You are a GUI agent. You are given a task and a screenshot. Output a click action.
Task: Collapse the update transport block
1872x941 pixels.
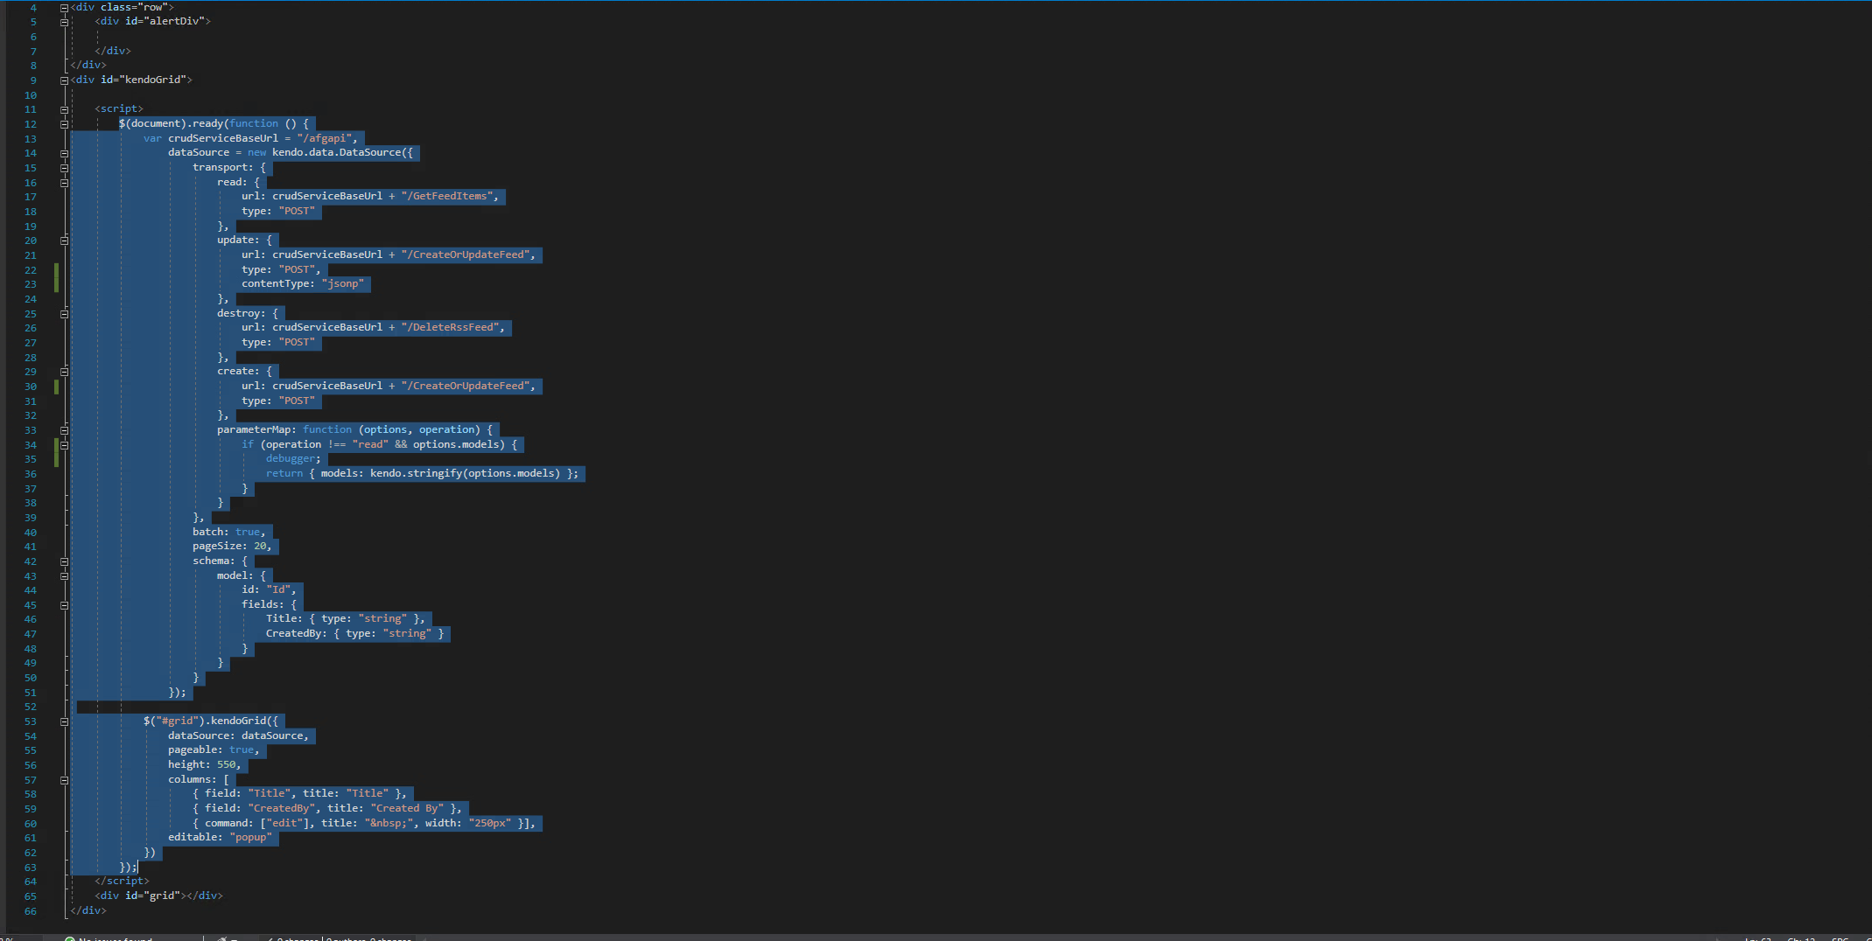(64, 240)
